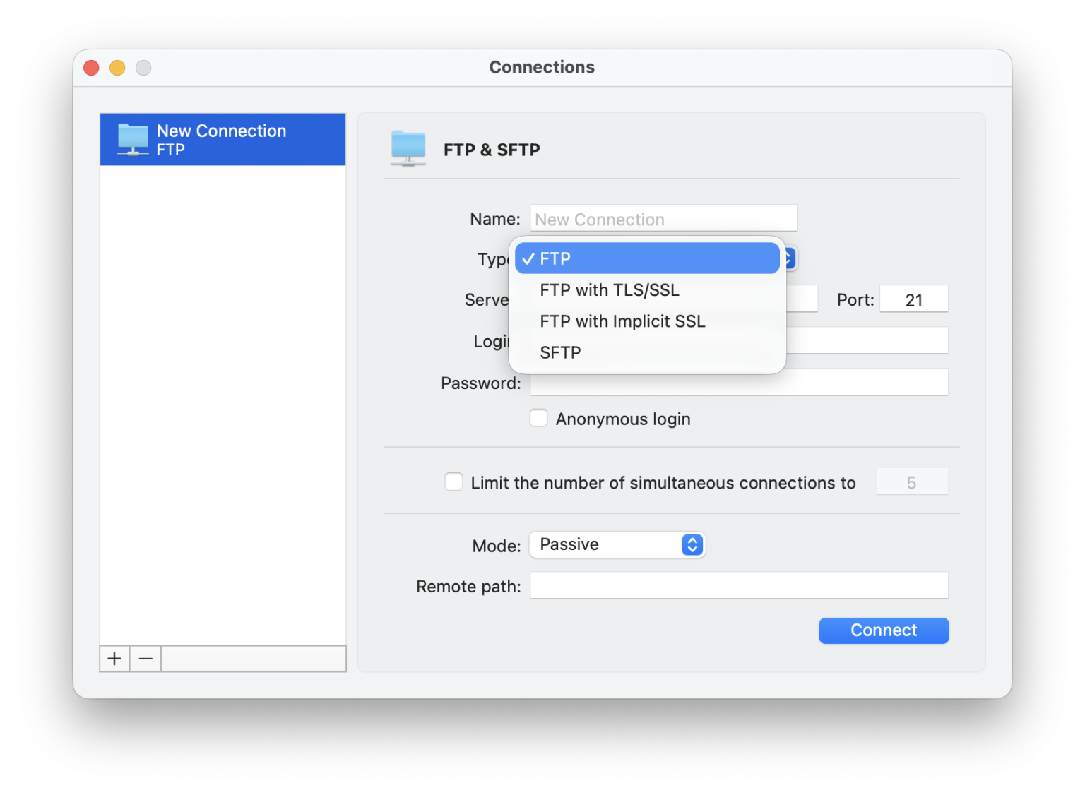The height and width of the screenshot is (795, 1085).
Task: Focus the Password input field
Action: [x=739, y=383]
